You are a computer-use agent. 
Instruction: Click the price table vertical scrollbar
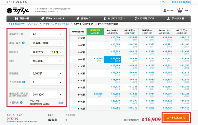191,60
